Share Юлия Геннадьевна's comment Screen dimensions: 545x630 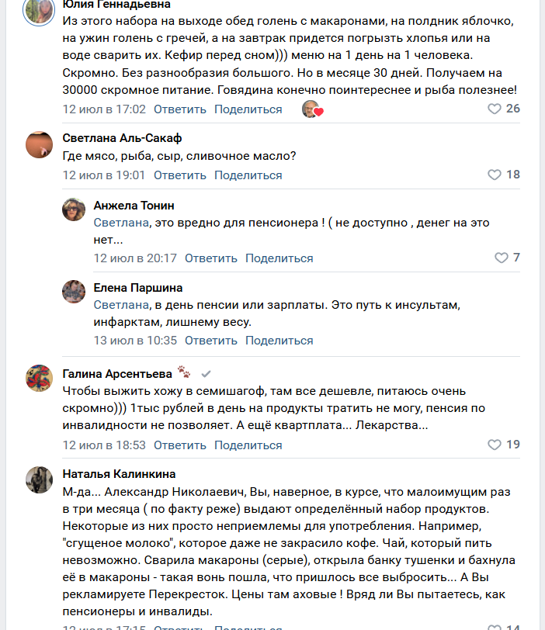(248, 109)
